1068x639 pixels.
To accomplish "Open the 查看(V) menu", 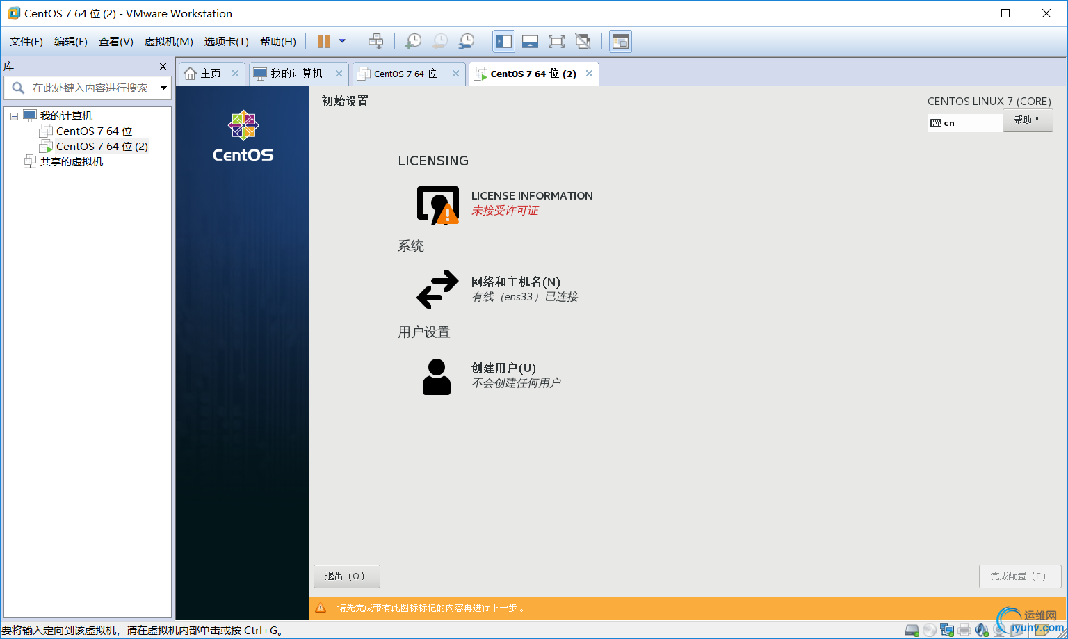I will tap(116, 42).
